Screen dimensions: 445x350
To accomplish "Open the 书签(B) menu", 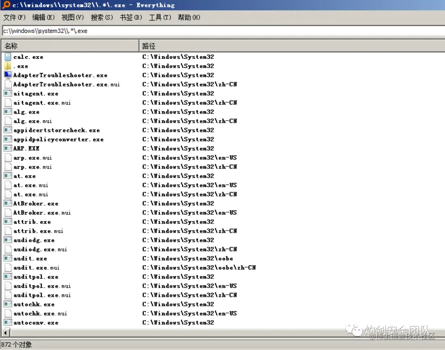I will tap(131, 18).
